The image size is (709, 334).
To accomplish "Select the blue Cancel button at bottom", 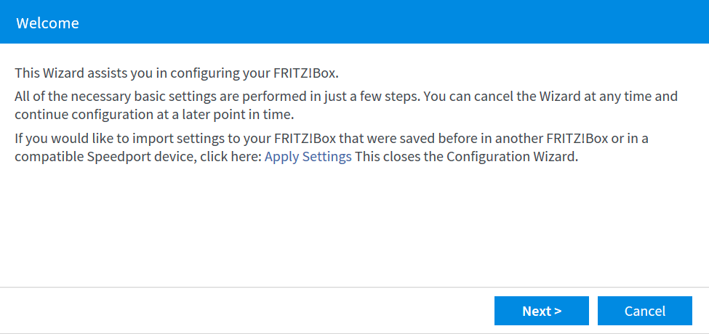I will point(645,311).
